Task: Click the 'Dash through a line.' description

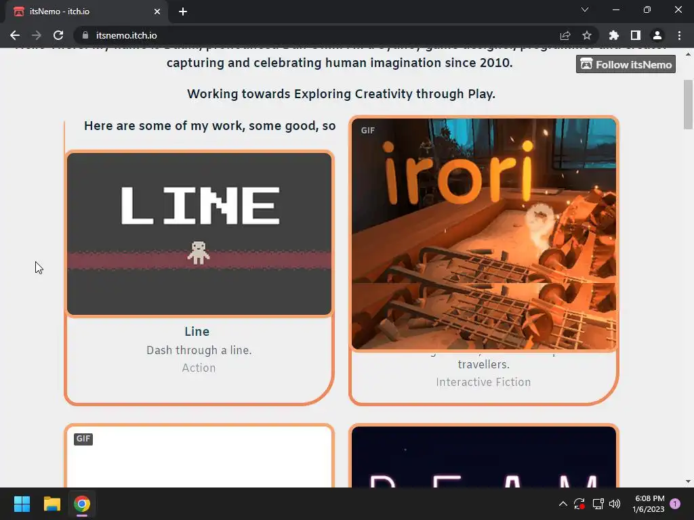Action: coord(199,350)
